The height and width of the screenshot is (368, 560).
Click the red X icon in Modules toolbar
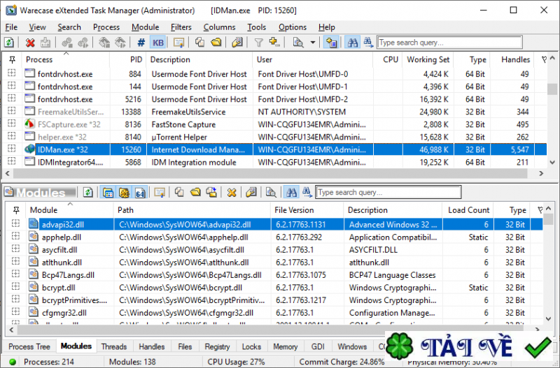[232, 192]
